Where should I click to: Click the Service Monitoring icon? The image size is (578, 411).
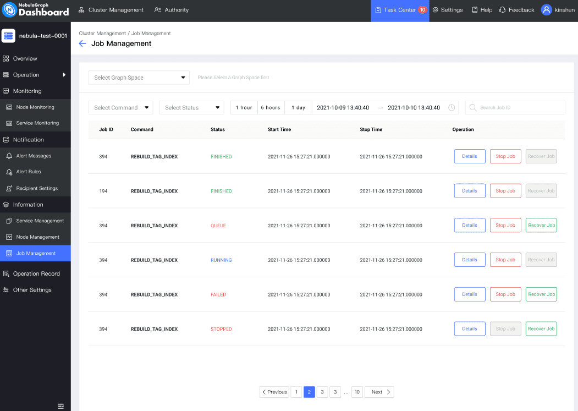click(x=9, y=123)
